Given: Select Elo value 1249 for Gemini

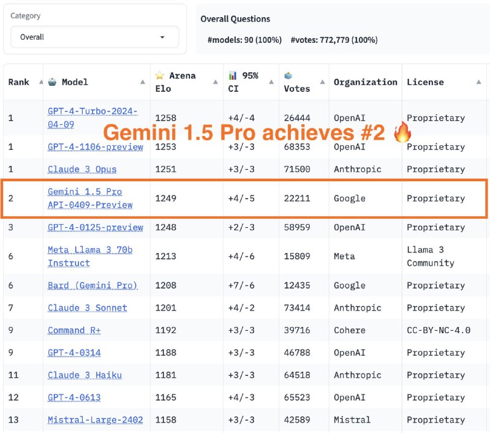Looking at the screenshot, I should 165,198.
